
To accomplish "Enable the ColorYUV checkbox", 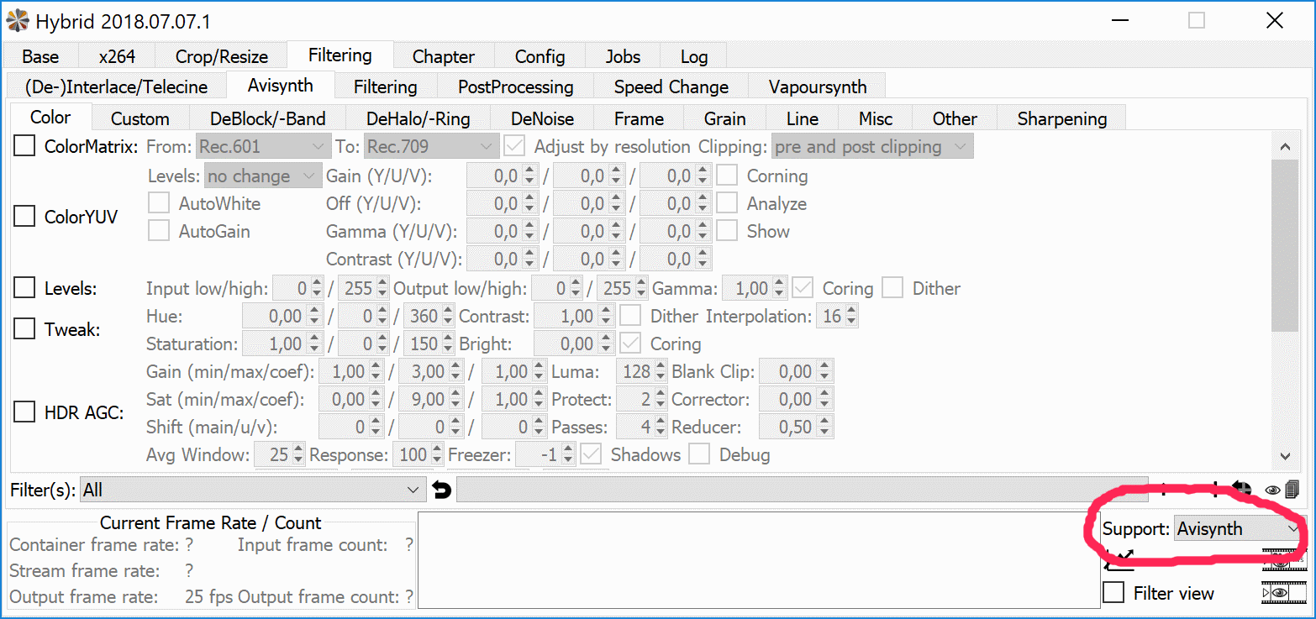I will pos(25,217).
